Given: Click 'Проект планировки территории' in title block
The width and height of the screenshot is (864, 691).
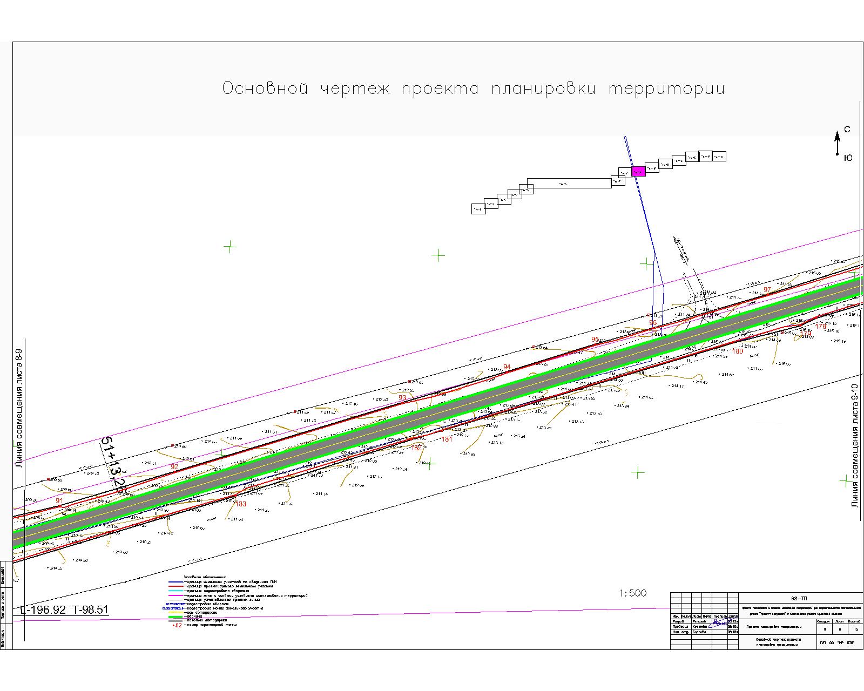Looking at the screenshot, I should (x=774, y=627).
